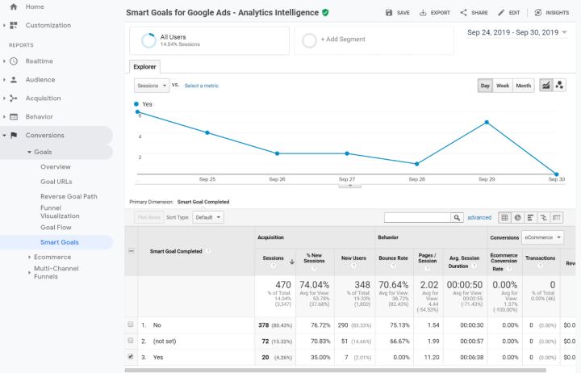This screenshot has width=581, height=373.
Task: Click the advanced filter link
Action: click(x=479, y=218)
